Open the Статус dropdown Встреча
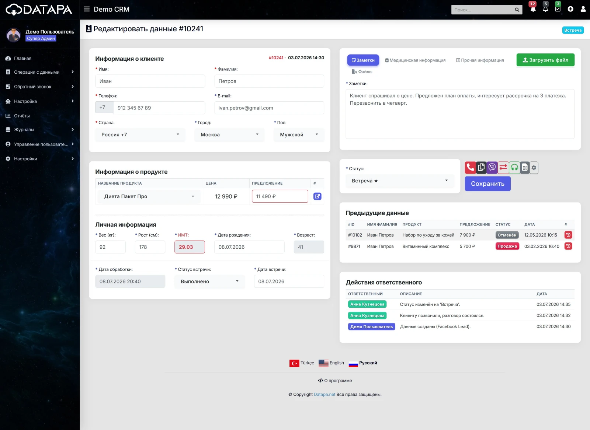Screen dimensions: 590x430 pos(400,181)
